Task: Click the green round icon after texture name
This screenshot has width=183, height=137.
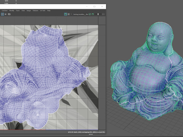Action: (x=90, y=14)
